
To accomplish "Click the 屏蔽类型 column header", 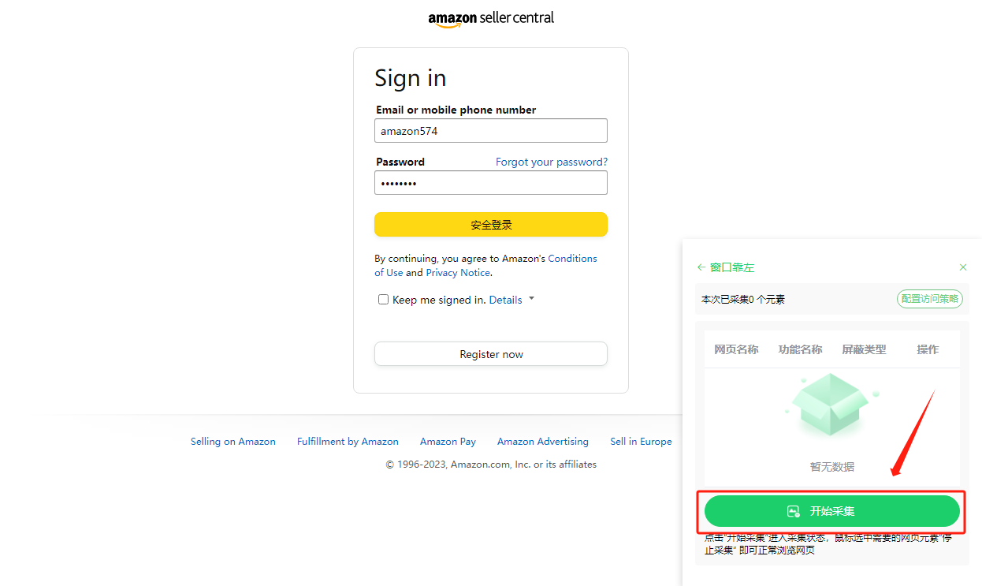I will [x=864, y=349].
